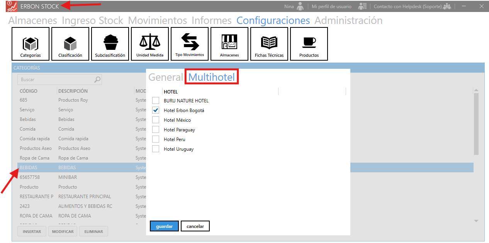This screenshot has height=243, width=489.
Task: Open the Clasificación cube icon
Action: click(70, 44)
